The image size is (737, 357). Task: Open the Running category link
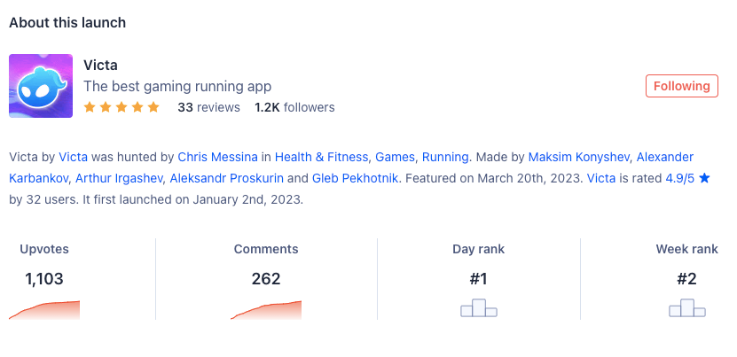(445, 157)
